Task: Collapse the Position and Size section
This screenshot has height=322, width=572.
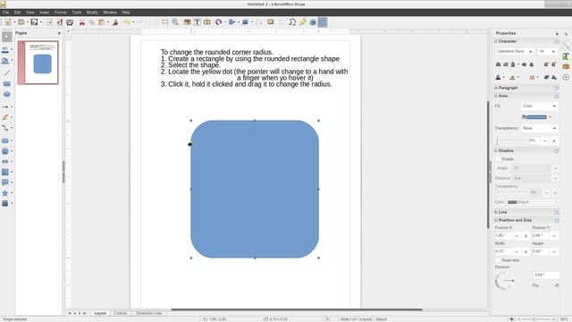Action: click(496, 220)
